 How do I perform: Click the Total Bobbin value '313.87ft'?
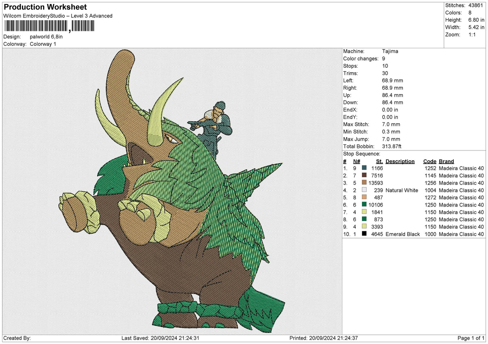(392, 146)
